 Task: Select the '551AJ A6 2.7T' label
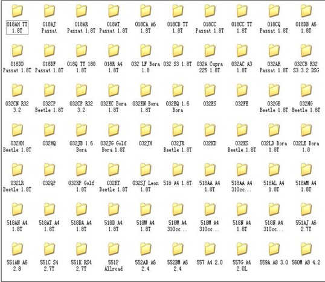306,226
